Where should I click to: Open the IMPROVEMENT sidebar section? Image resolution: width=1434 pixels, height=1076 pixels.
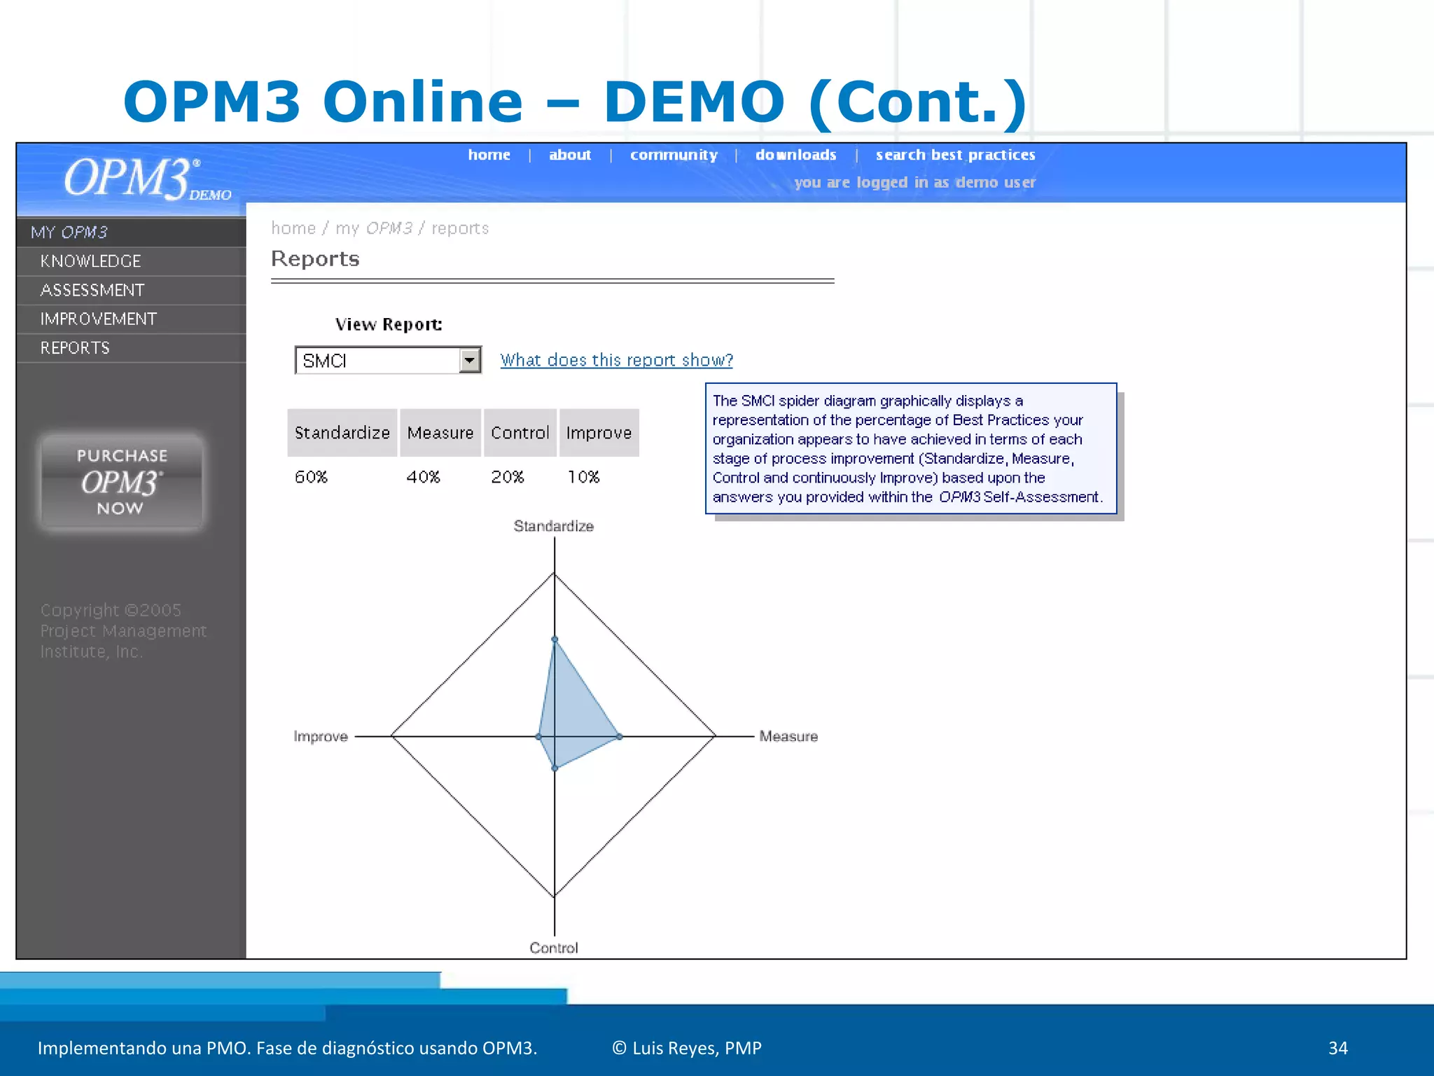click(x=132, y=319)
